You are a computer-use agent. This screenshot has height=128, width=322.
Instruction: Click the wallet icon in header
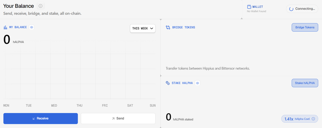(x=249, y=7)
